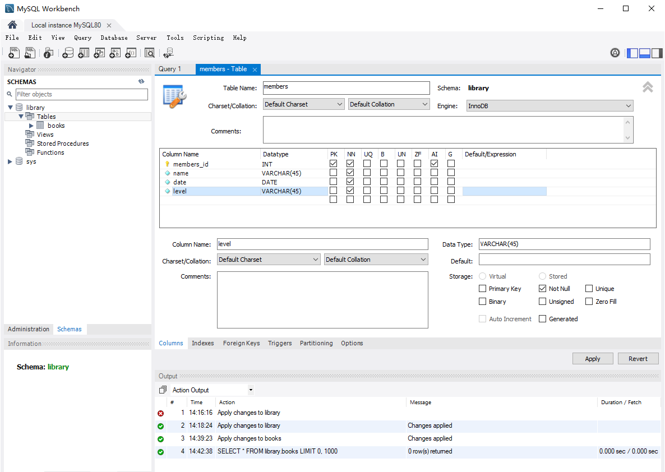Uncheck Not Null in column details
The height and width of the screenshot is (472, 665).
point(542,288)
